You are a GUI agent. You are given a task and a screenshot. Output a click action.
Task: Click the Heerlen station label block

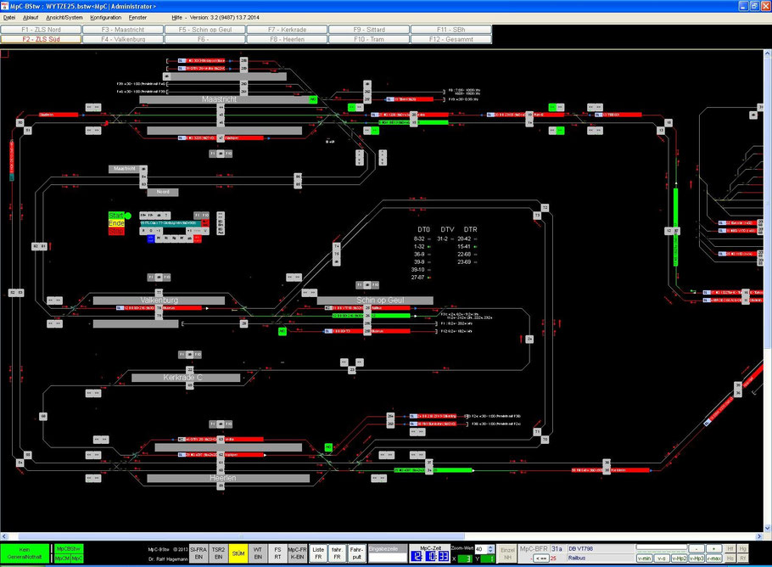click(223, 478)
